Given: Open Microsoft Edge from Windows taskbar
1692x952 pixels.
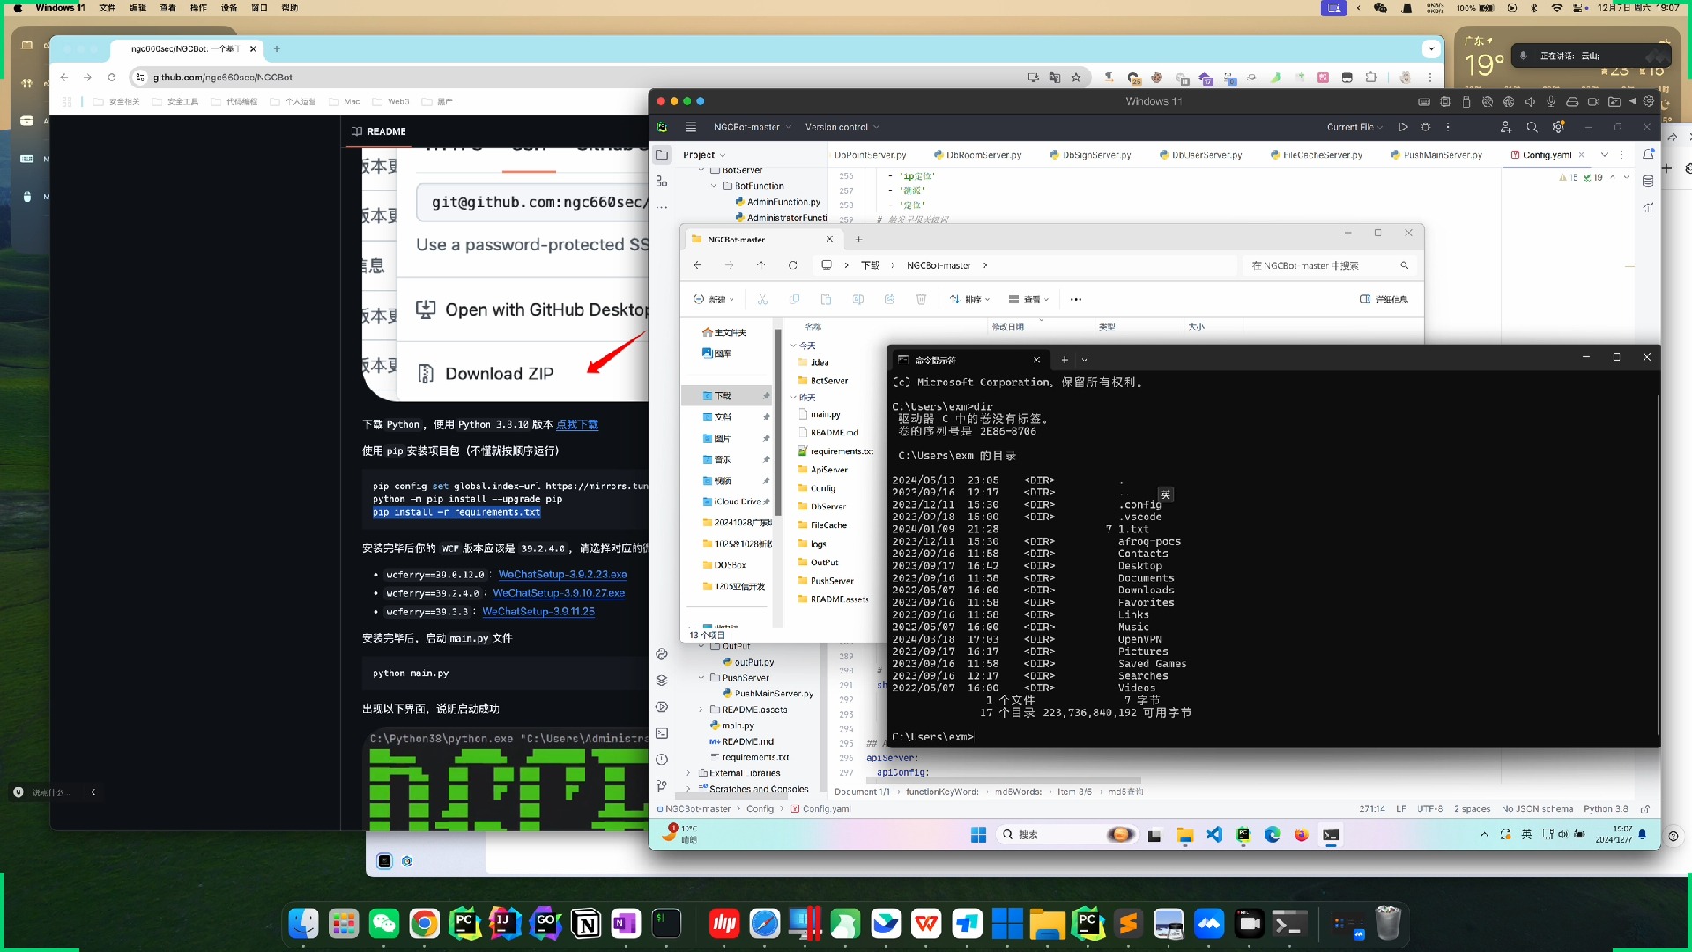Looking at the screenshot, I should click(x=1273, y=835).
